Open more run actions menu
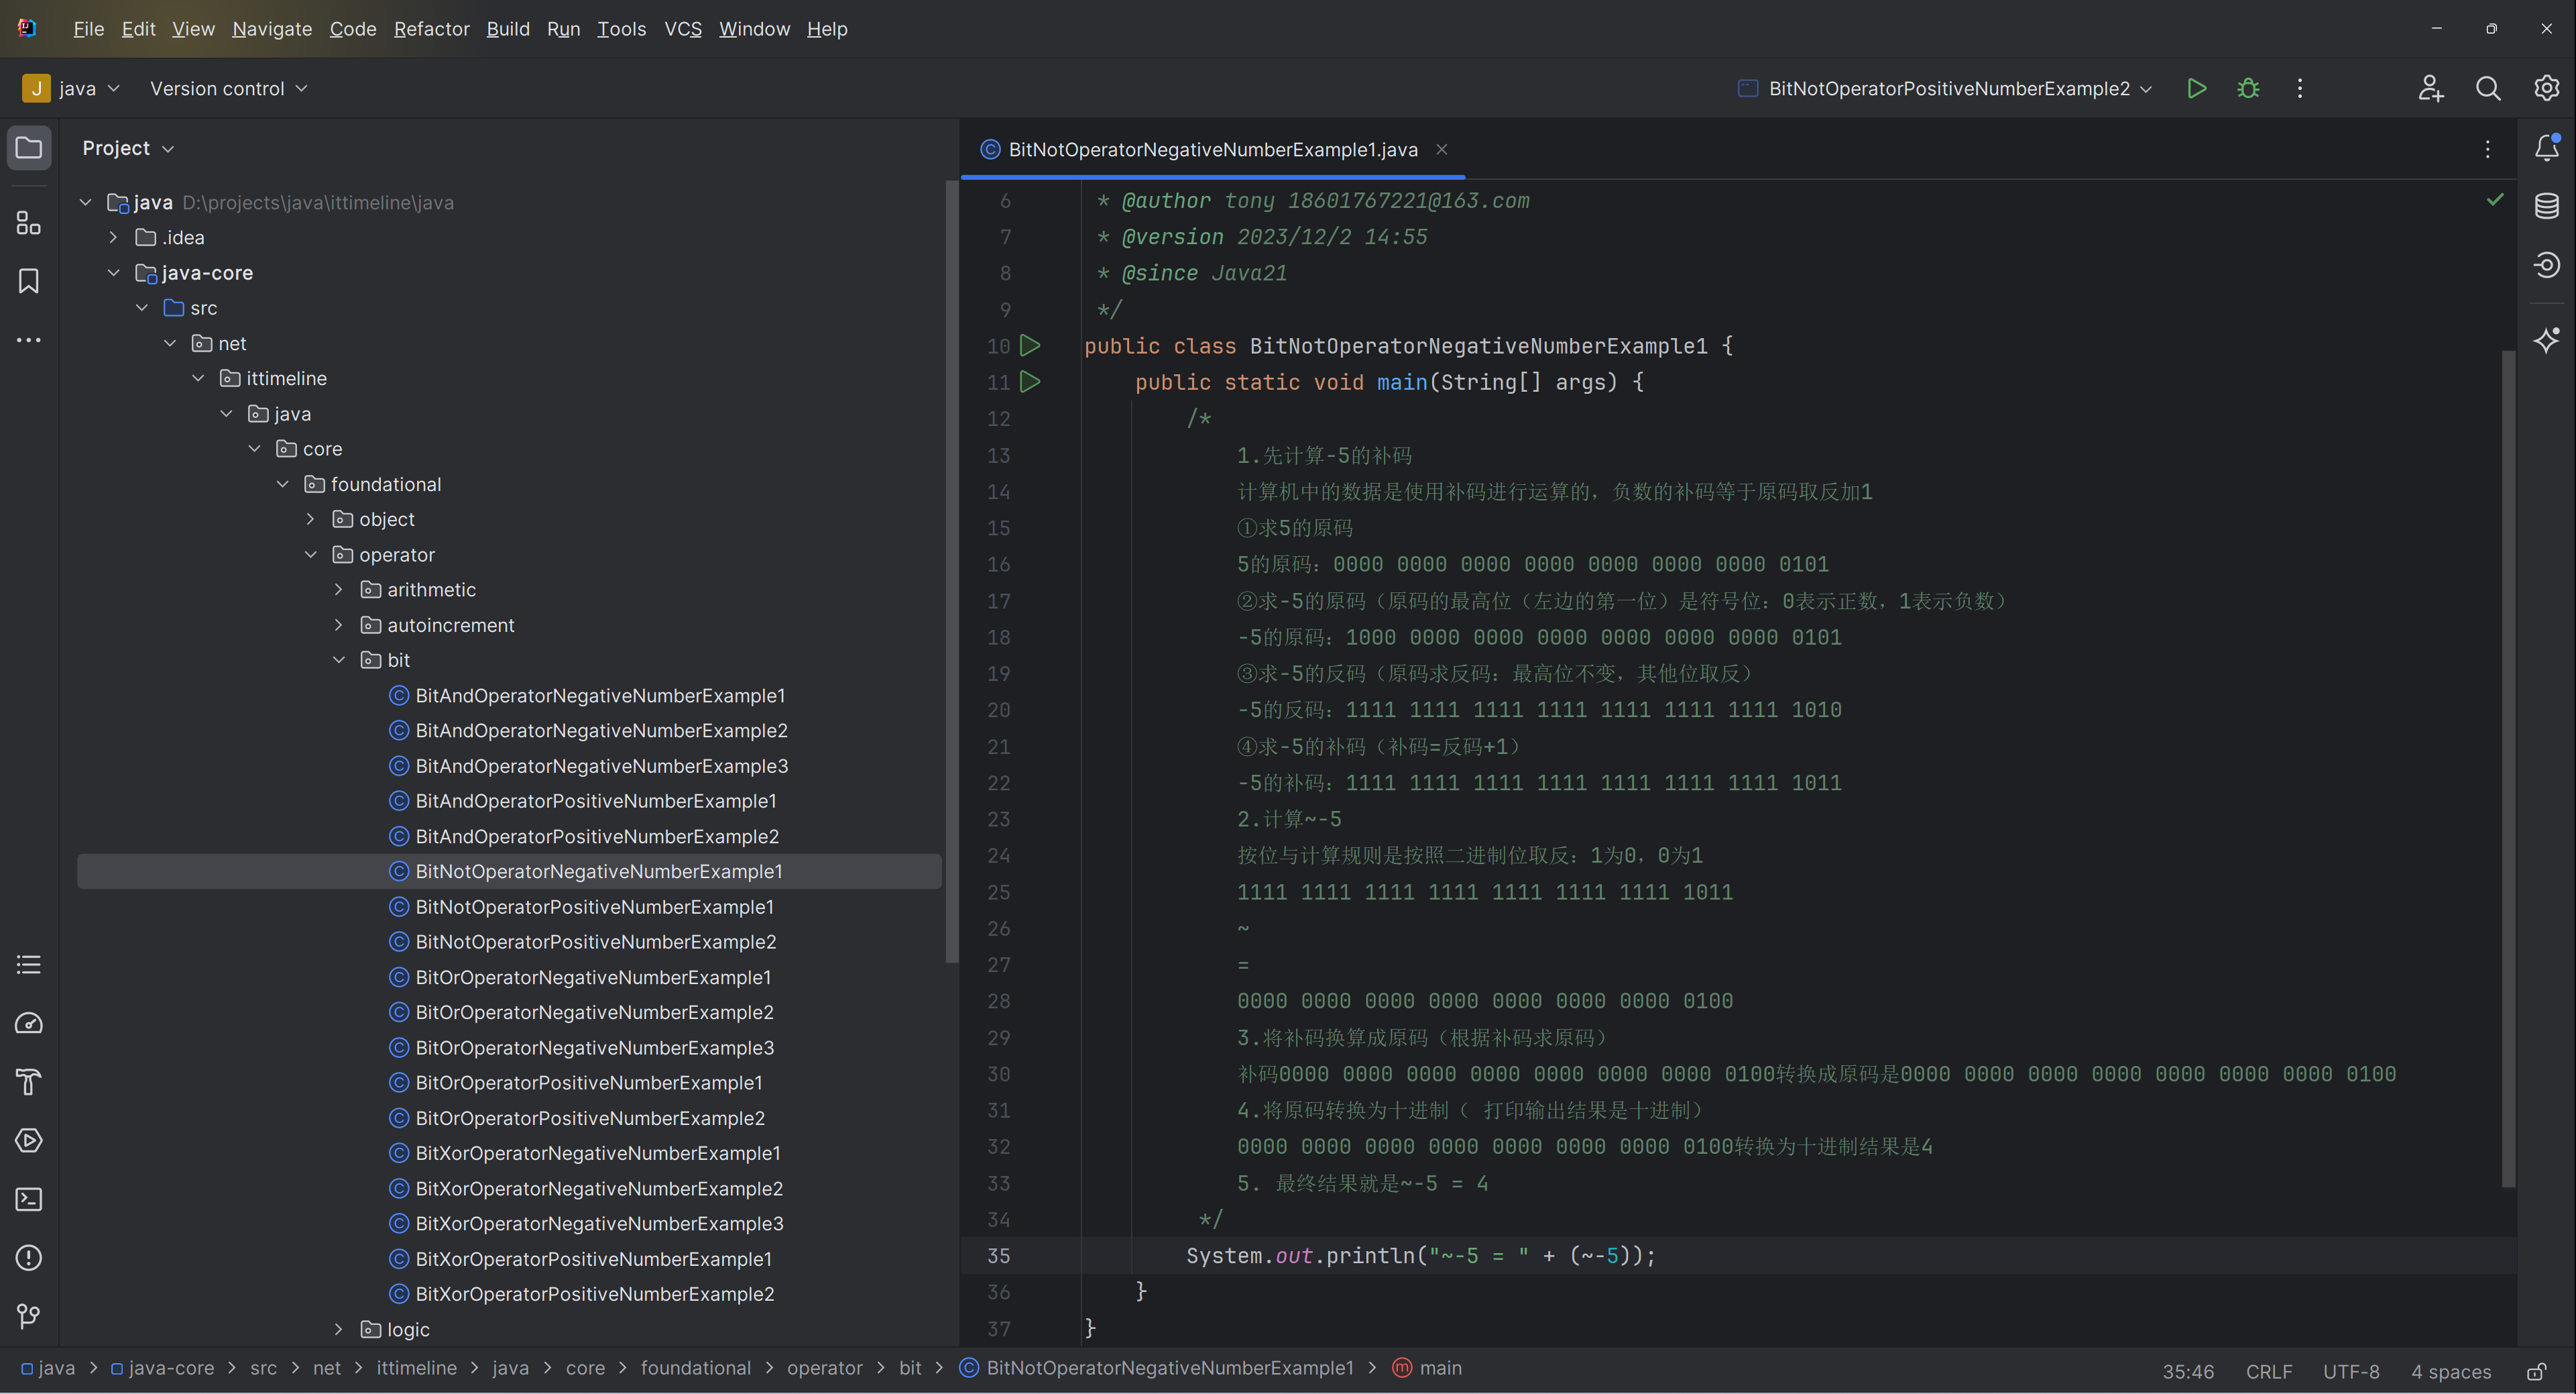2576x1394 pixels. [x=2300, y=88]
